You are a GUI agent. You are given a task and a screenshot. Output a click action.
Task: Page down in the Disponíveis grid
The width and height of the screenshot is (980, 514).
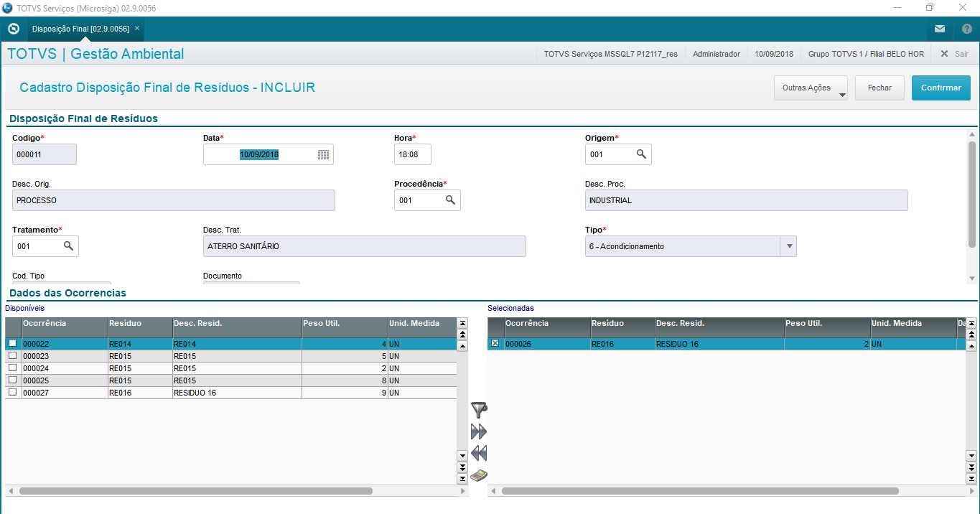(462, 467)
